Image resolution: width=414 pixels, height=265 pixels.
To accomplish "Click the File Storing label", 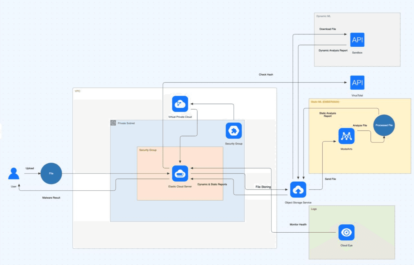I will coord(263,187).
